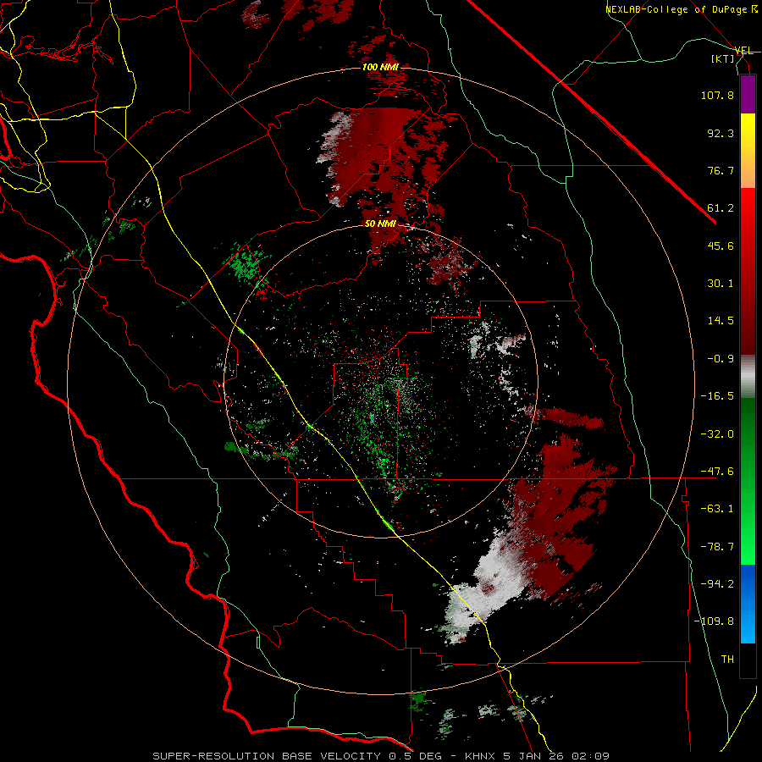
Task: Click the -94.2 velocity scale value
Action: click(717, 584)
